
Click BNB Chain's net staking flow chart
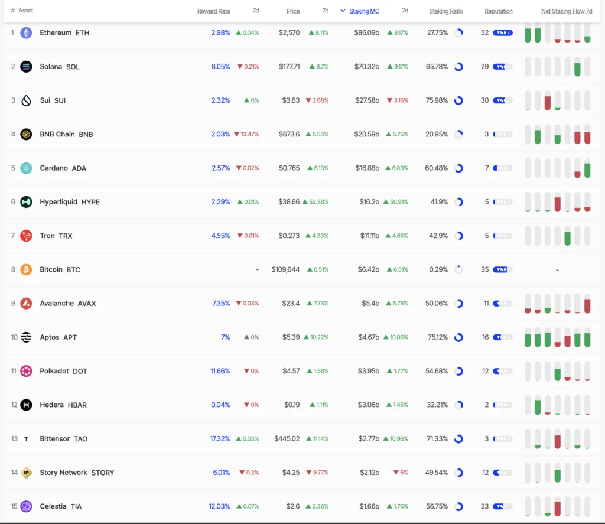[x=557, y=134]
